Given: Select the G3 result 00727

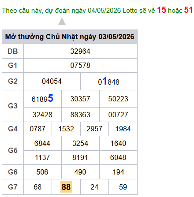Looking at the screenshot, I should coord(118,115).
